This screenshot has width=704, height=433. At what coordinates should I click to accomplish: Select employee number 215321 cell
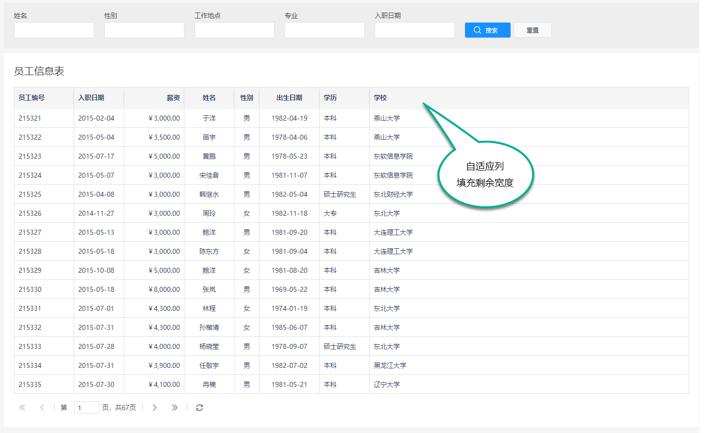click(44, 118)
